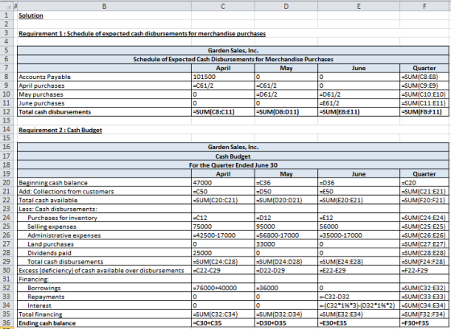Select the =F30+F35 cell
The height and width of the screenshot is (329, 451).
pos(424,323)
